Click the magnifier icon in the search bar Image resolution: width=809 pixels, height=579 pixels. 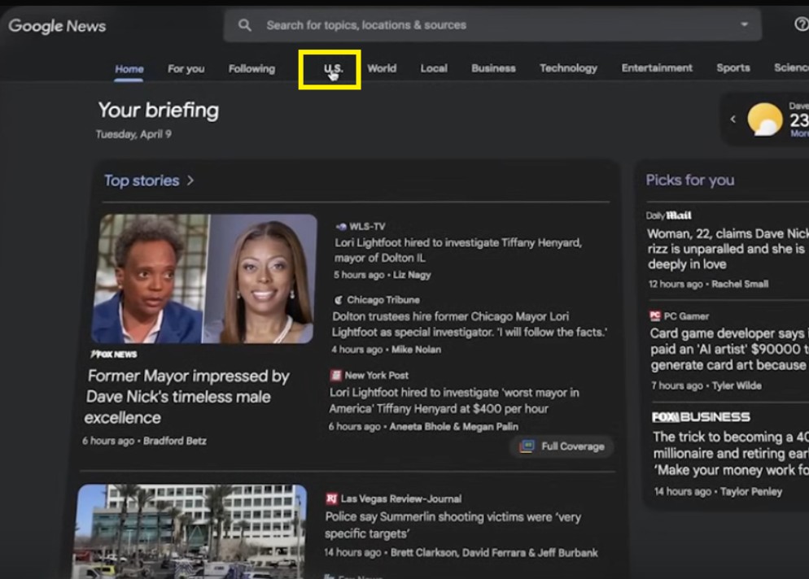click(244, 24)
